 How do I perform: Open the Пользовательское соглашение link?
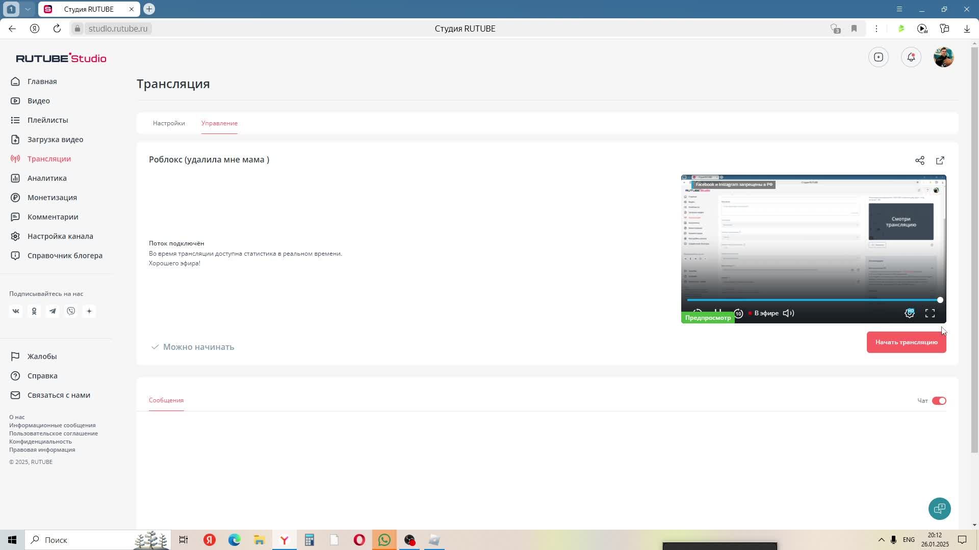tap(54, 433)
